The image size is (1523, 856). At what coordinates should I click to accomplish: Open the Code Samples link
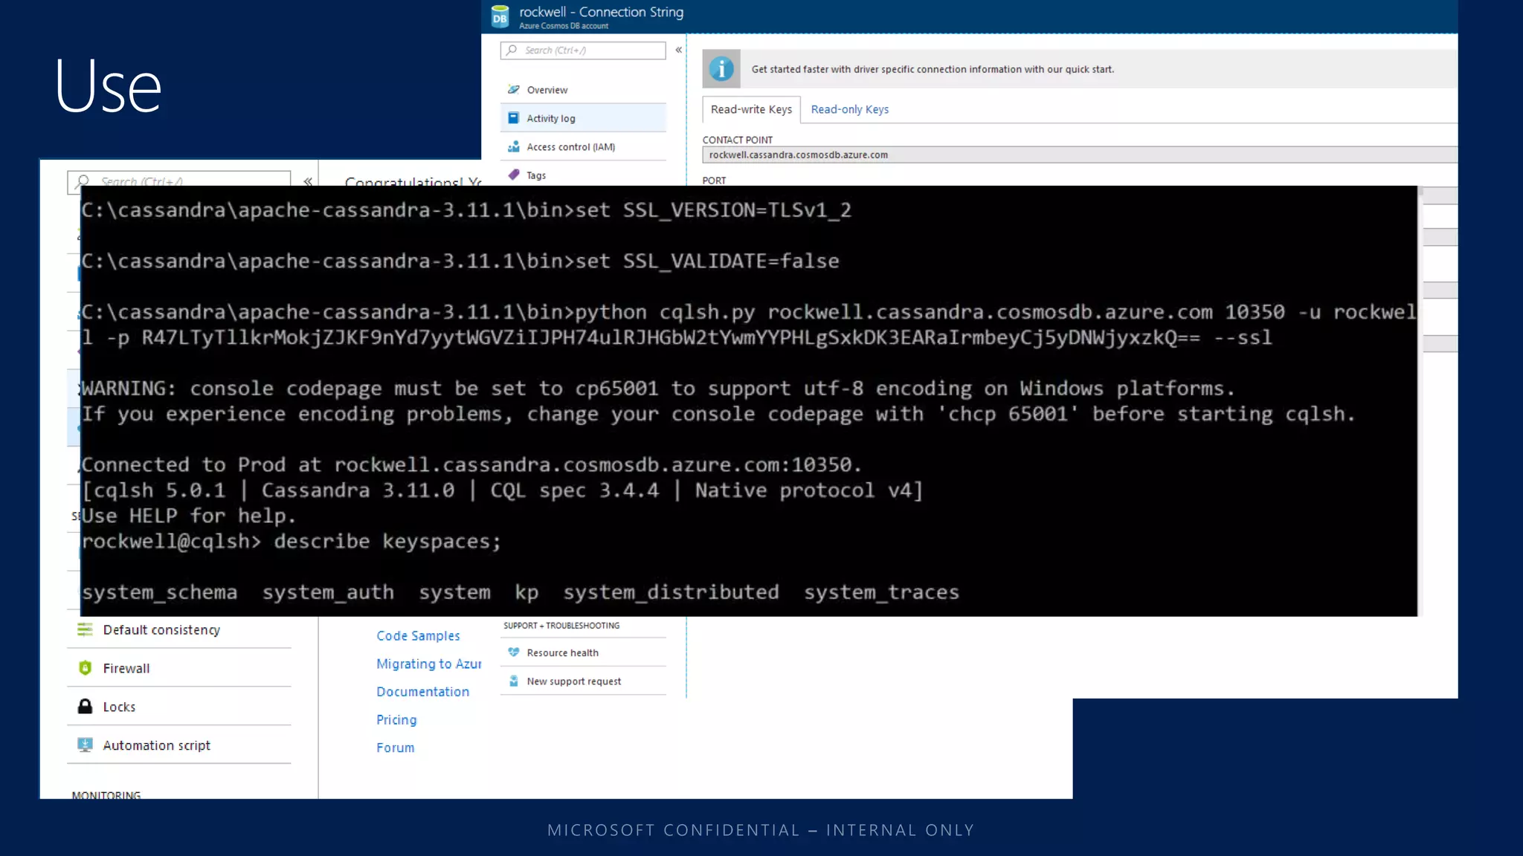(418, 636)
